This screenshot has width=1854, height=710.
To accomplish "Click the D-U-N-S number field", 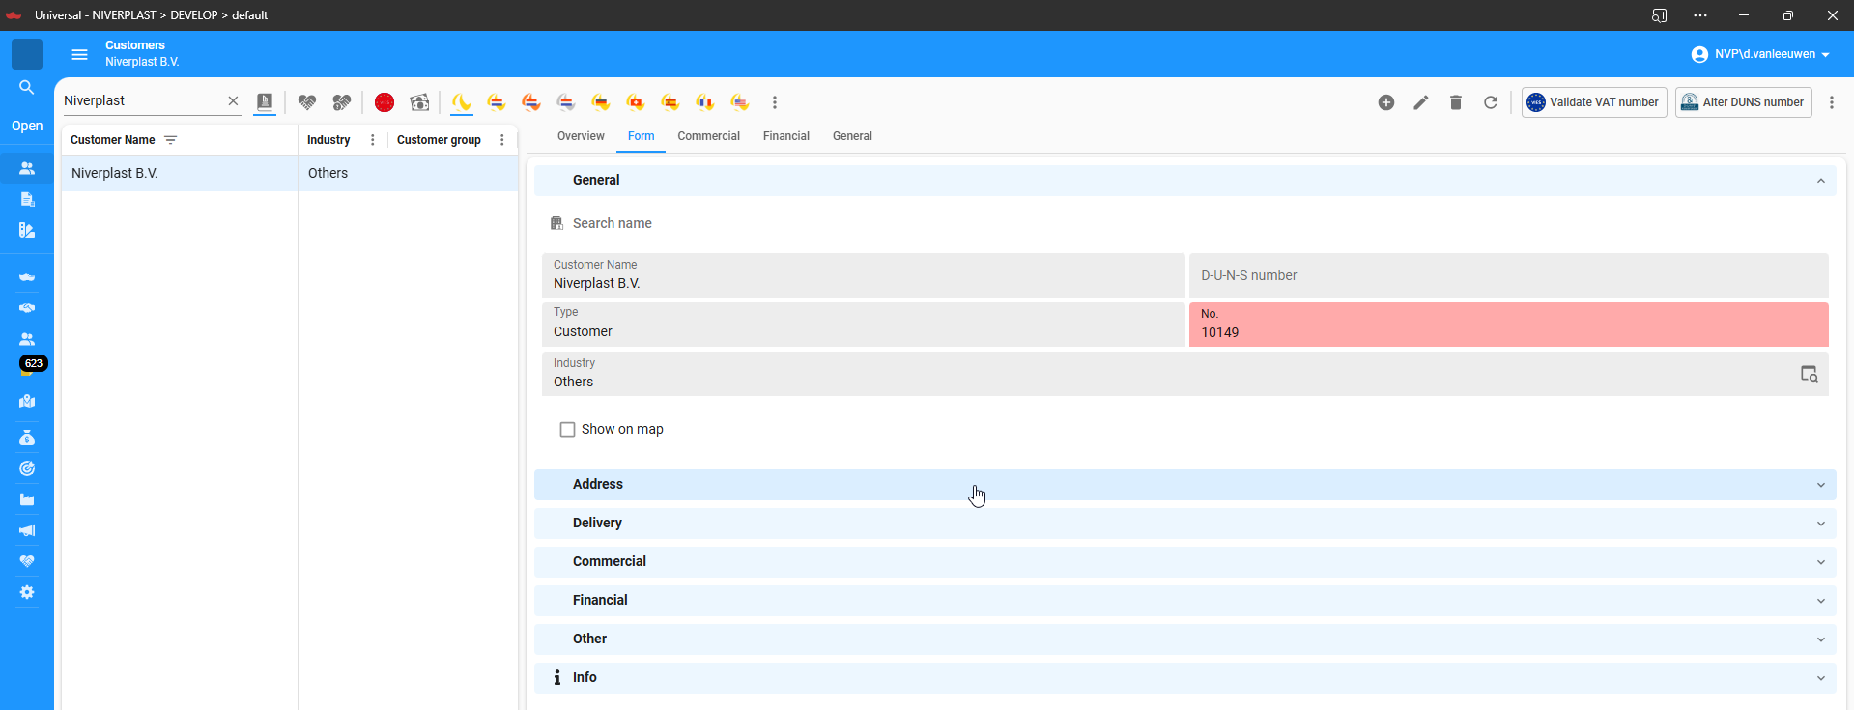I will click(1509, 275).
